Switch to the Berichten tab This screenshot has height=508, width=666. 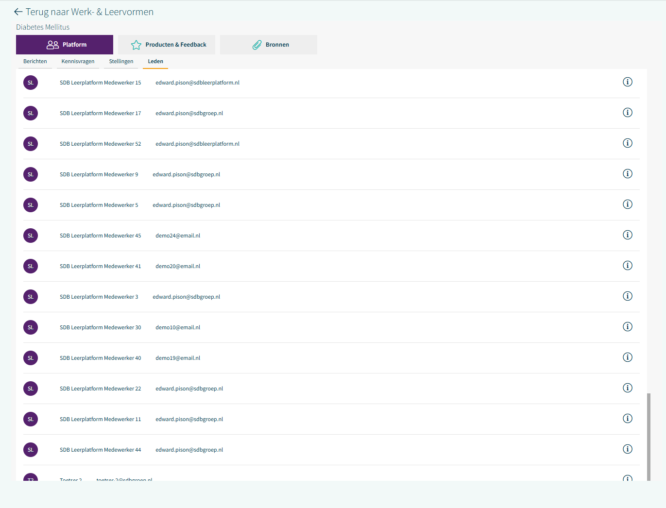[35, 62]
